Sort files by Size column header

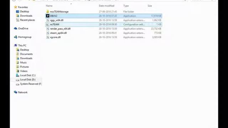150,6
